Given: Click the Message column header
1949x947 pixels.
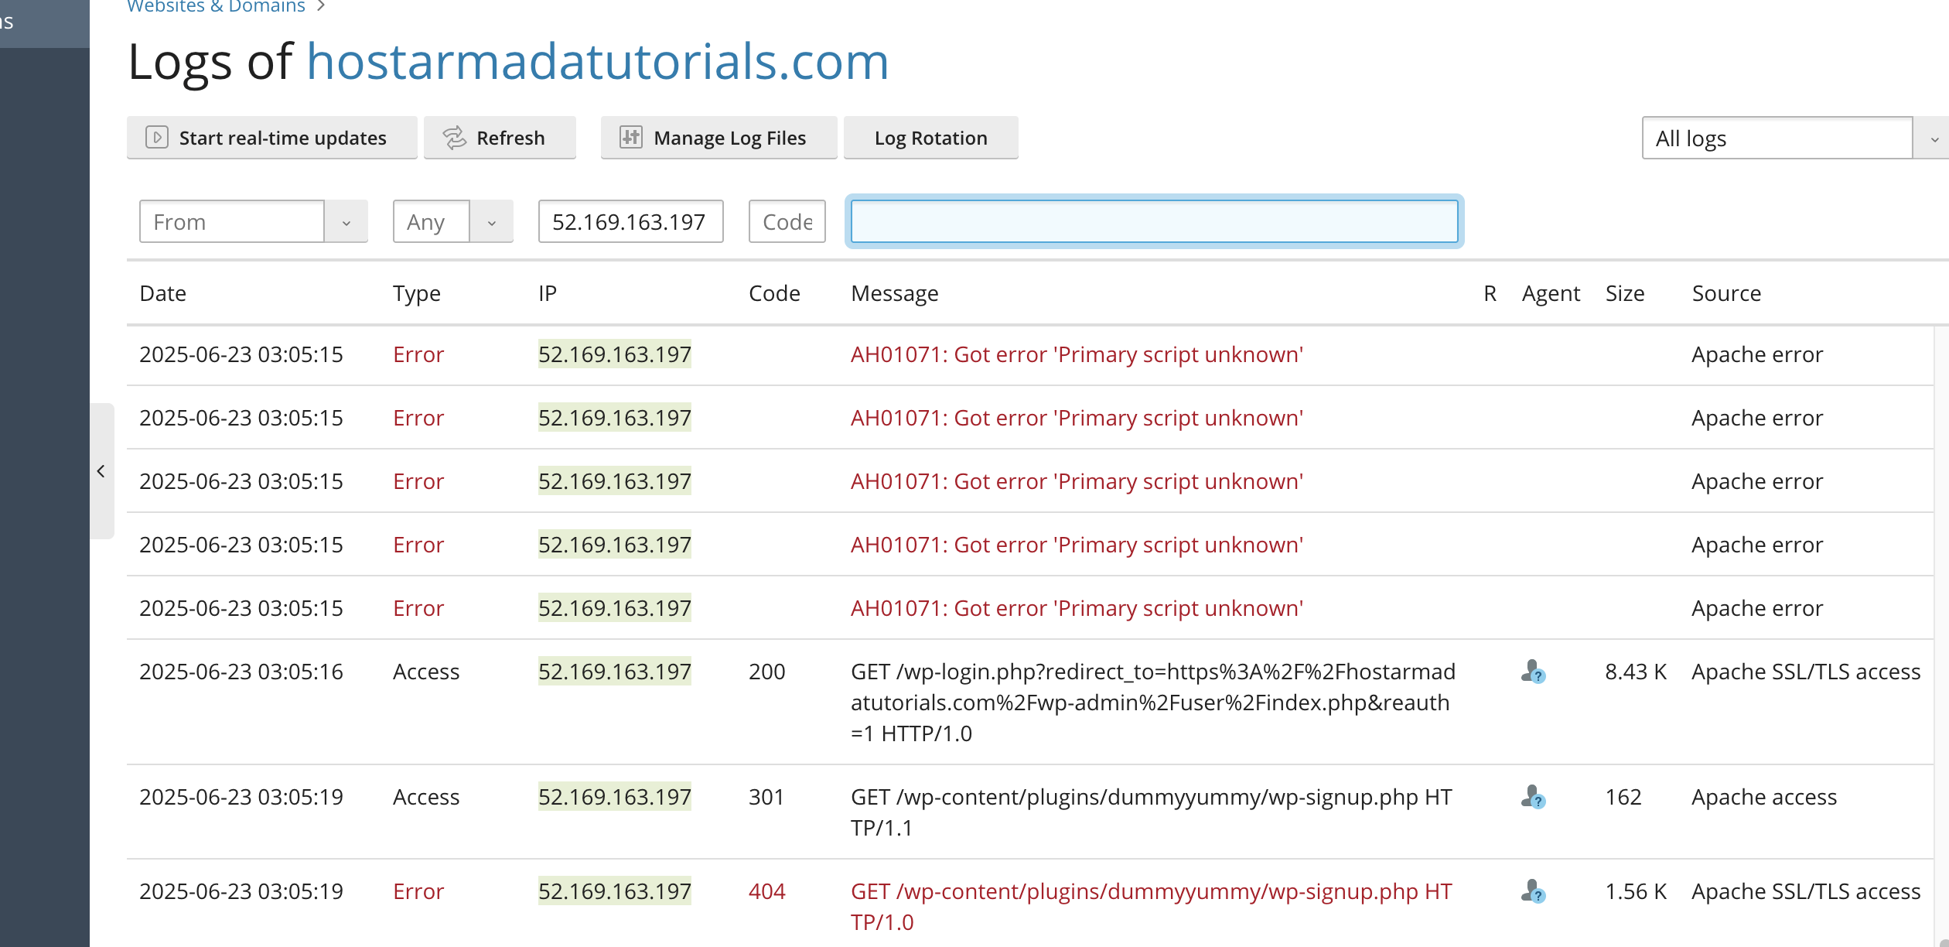Looking at the screenshot, I should (x=894, y=294).
